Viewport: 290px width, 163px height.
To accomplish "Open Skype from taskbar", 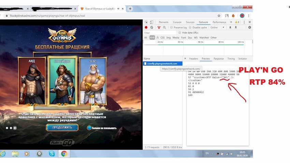I will (x=52, y=154).
